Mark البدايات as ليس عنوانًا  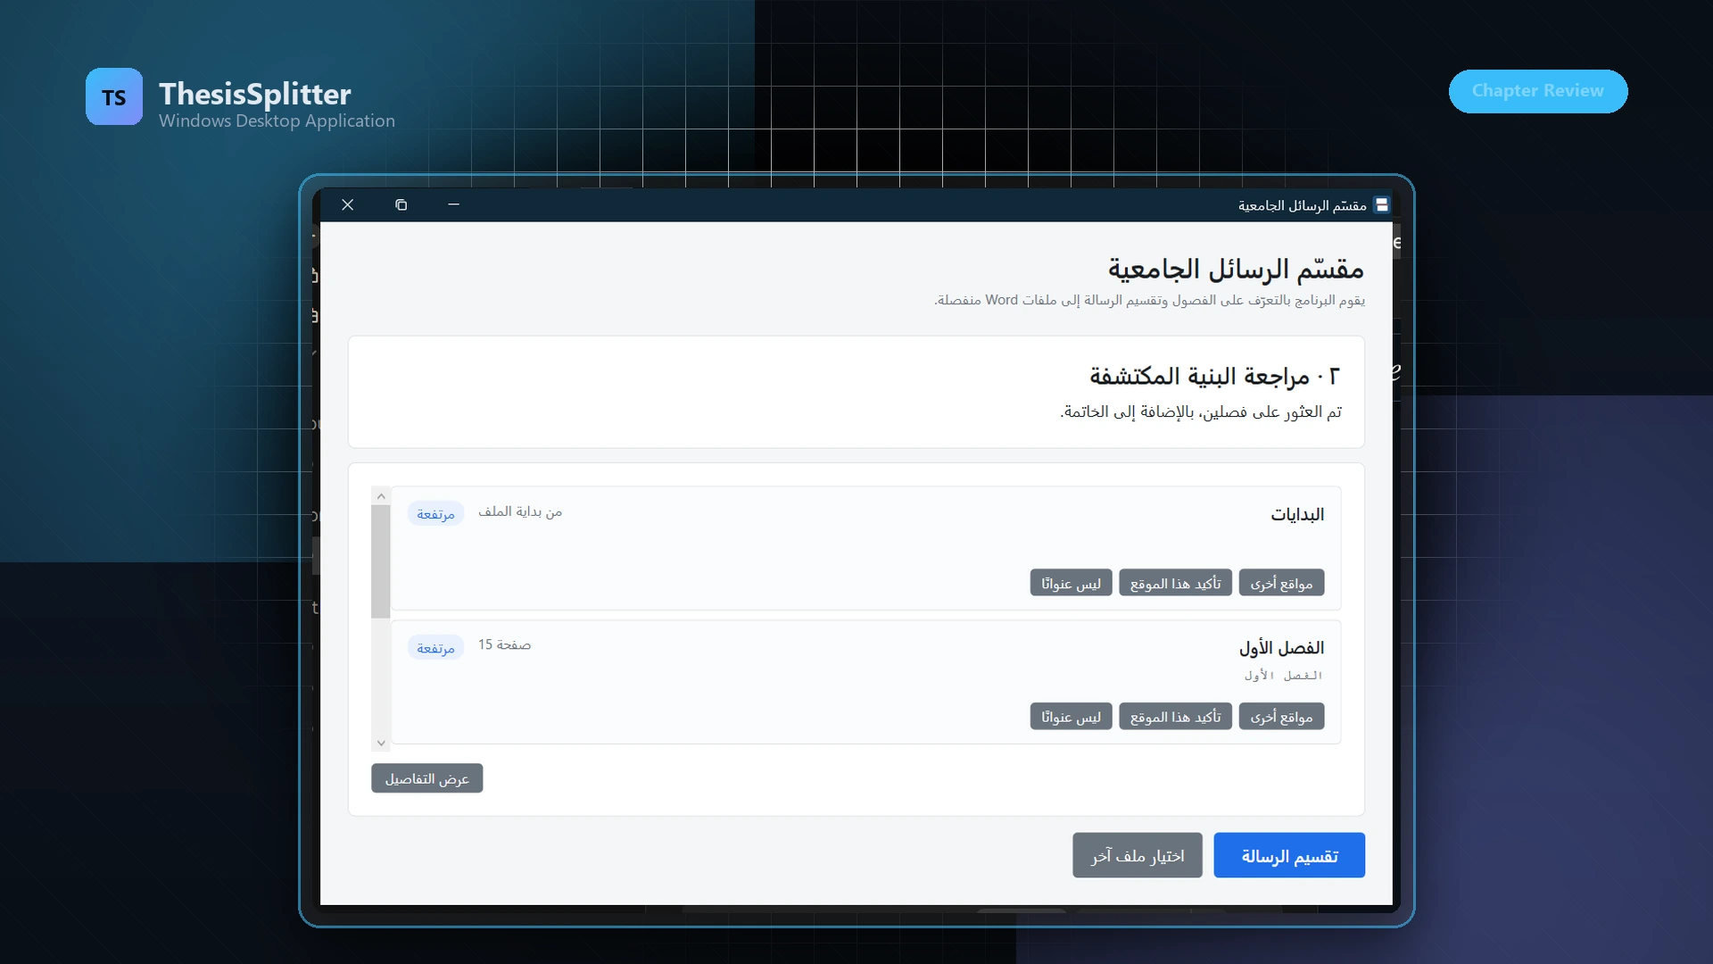coord(1071,583)
